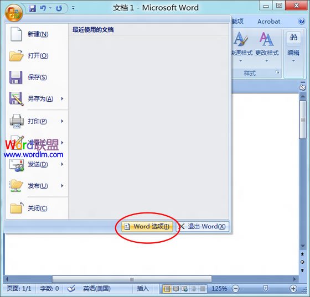The height and width of the screenshot is (297, 310).
Task: Click the horizontal scrollbar right arrow
Action: [294, 279]
